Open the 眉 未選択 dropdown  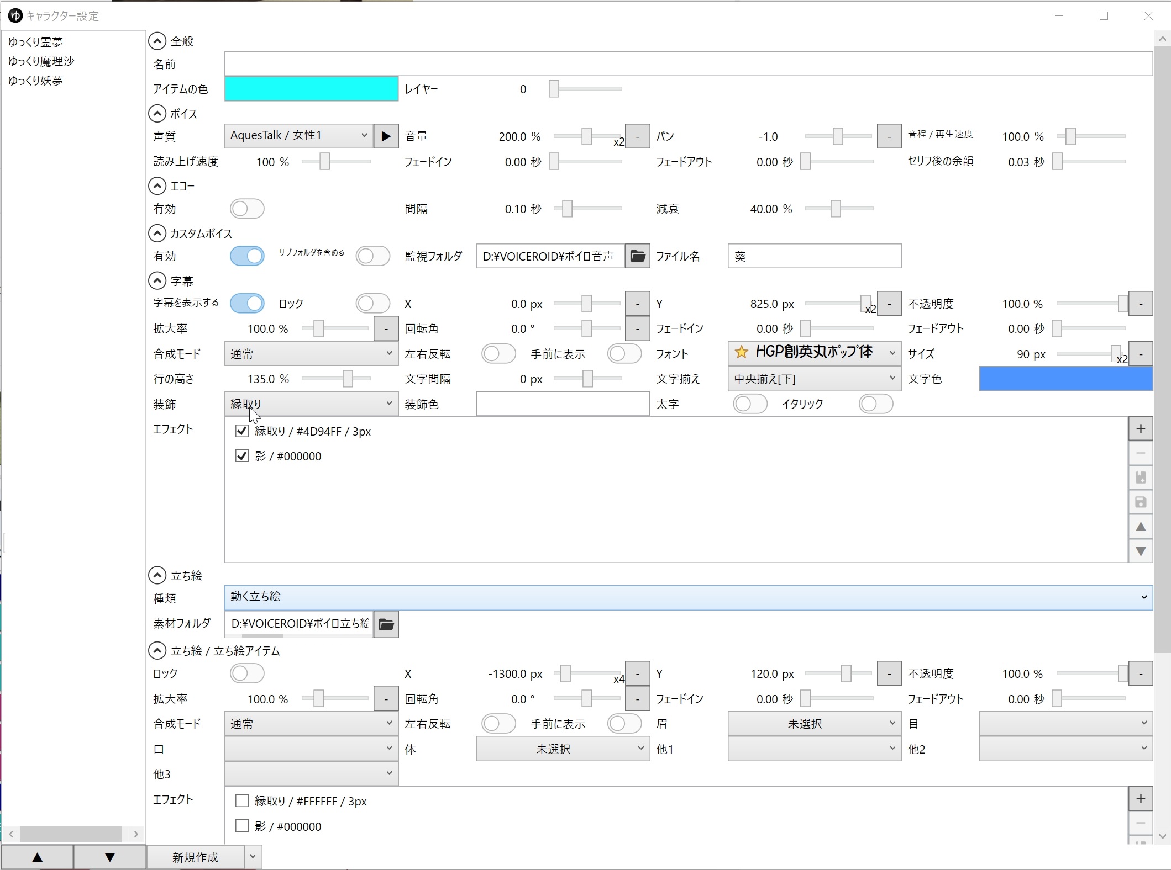[815, 724]
